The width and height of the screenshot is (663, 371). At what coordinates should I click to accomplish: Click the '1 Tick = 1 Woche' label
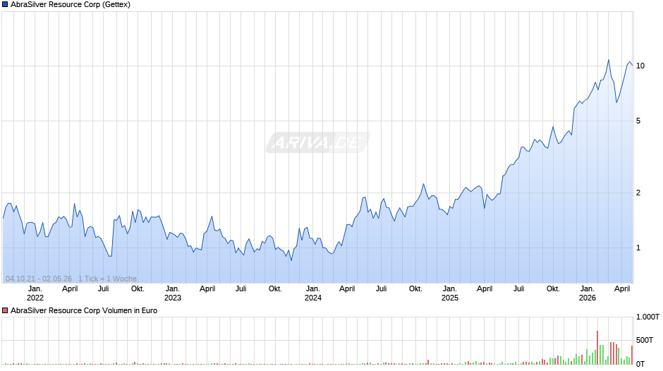pos(107,279)
